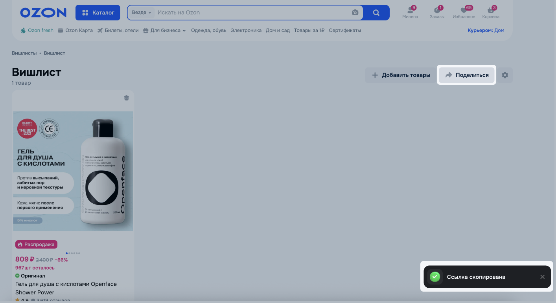Image resolution: width=556 pixels, height=303 pixels.
Task: Remove product with trash icon
Action: click(126, 98)
